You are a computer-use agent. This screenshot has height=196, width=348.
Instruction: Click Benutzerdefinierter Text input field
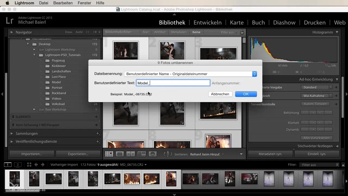pos(173,83)
